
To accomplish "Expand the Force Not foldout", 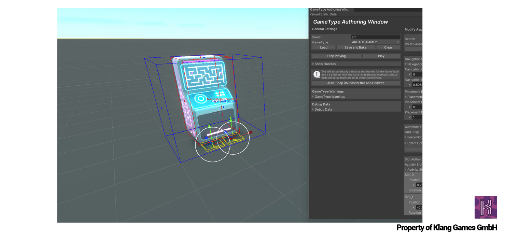I will click(406, 137).
